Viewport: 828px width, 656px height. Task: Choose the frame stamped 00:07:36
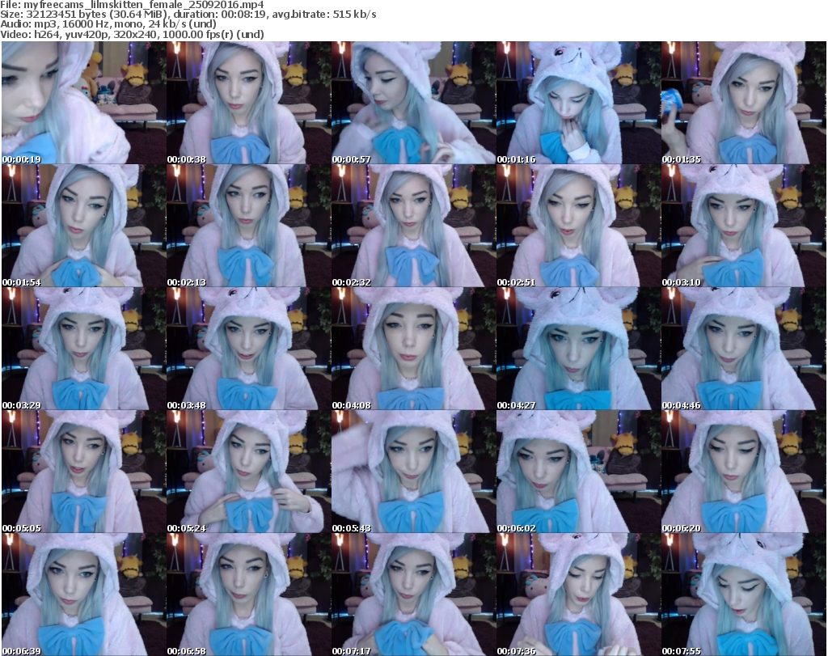point(578,595)
